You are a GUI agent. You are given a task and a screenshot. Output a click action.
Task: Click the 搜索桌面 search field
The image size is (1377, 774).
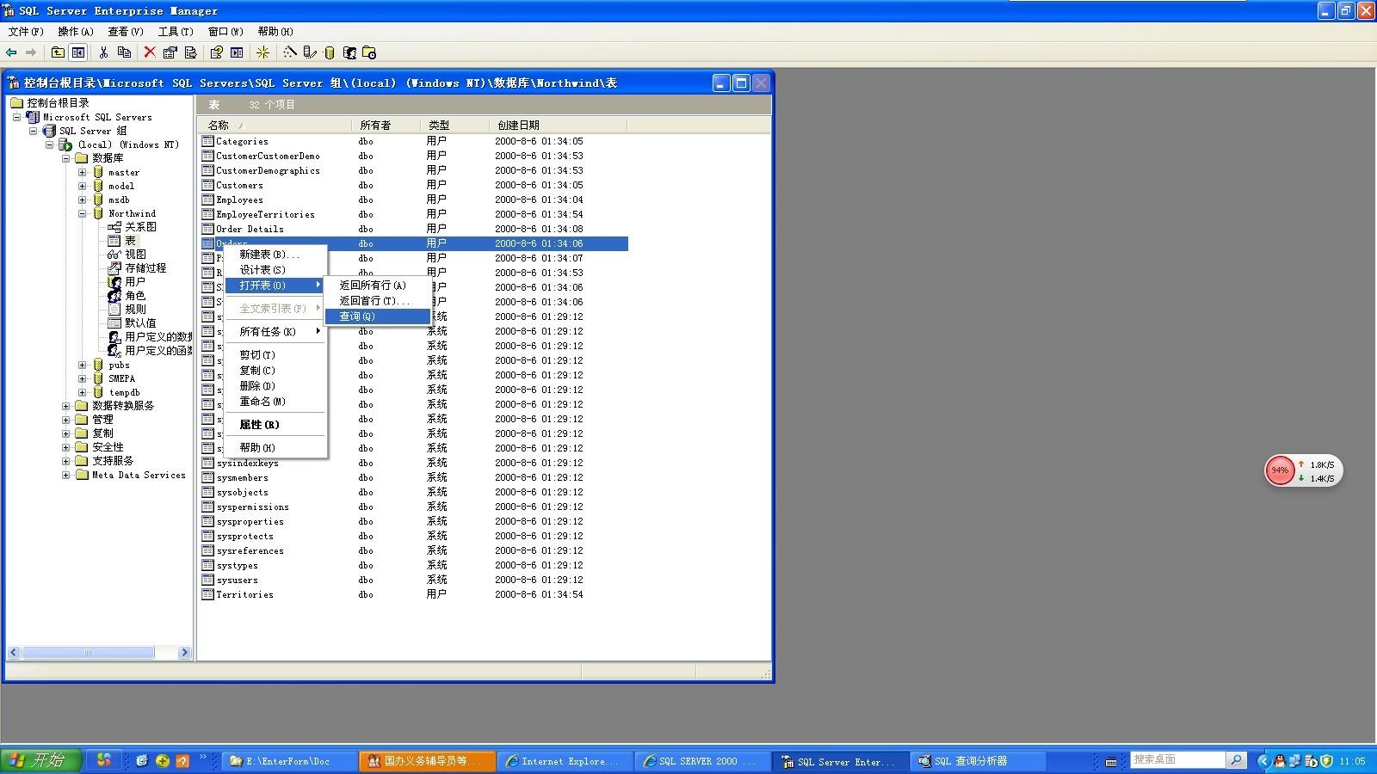click(x=1177, y=759)
